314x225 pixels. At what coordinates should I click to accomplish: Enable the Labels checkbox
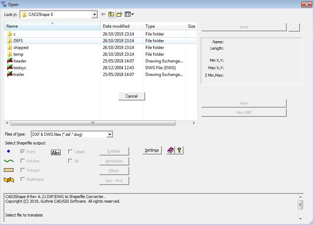point(70,152)
